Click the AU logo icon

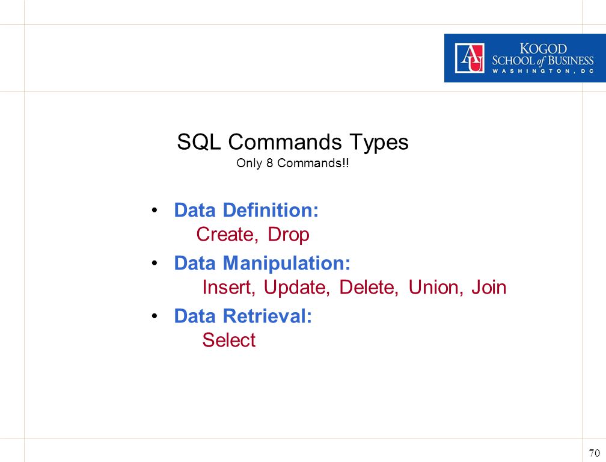click(470, 58)
